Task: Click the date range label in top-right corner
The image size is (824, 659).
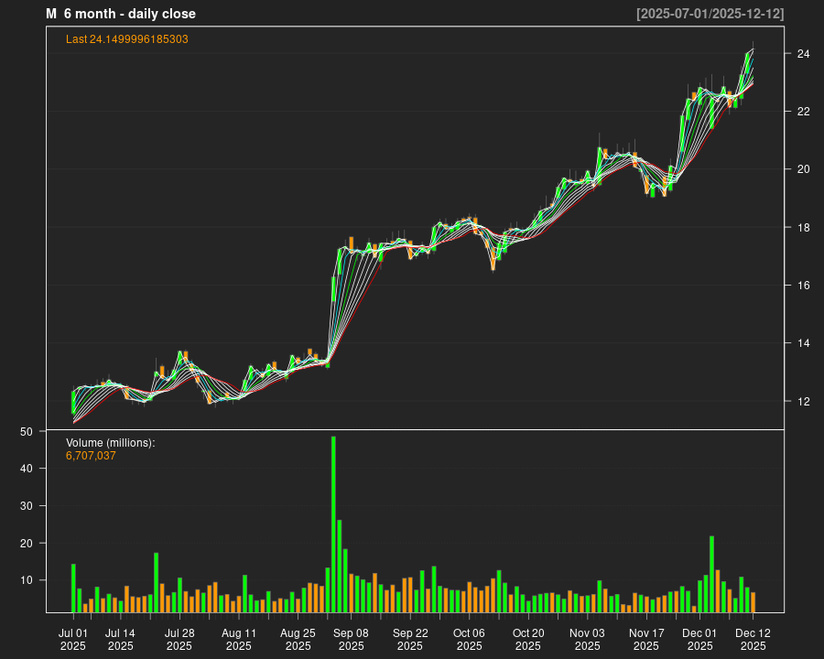Action: tap(710, 14)
